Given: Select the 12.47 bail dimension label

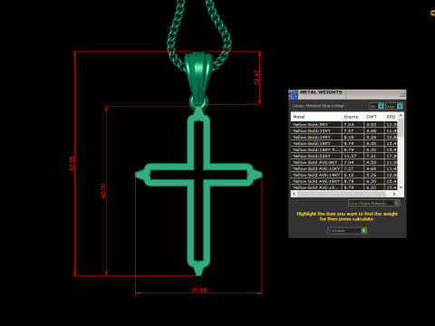Looking at the screenshot, I should (x=256, y=77).
